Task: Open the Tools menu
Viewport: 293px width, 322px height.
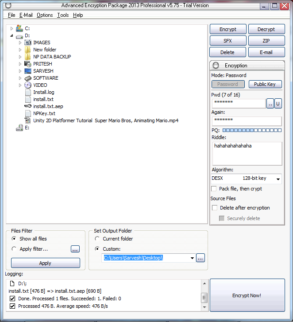Action: click(x=63, y=15)
